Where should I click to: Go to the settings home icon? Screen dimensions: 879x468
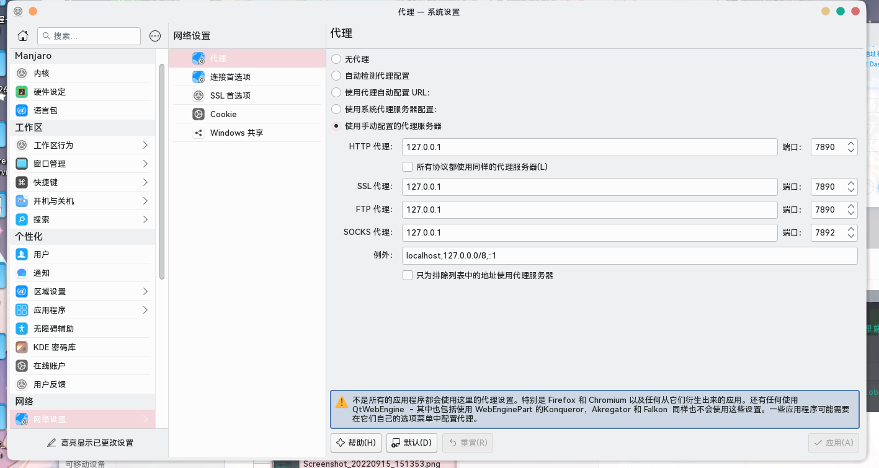(x=23, y=36)
